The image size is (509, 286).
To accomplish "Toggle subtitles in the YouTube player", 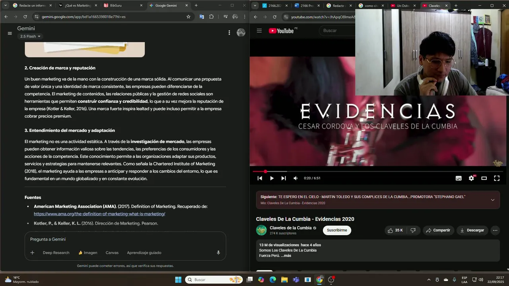I will coord(458,178).
